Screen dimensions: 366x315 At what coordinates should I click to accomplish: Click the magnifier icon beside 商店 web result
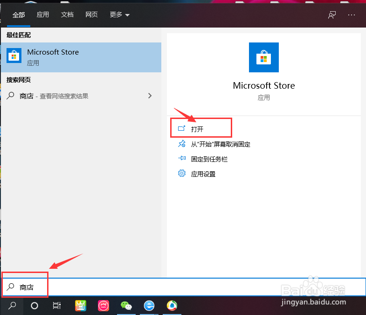coord(11,96)
